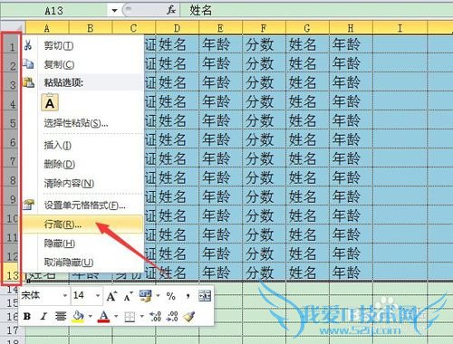Screen dimensions: 453x344
Task: Select column A header
Action: pos(47,28)
